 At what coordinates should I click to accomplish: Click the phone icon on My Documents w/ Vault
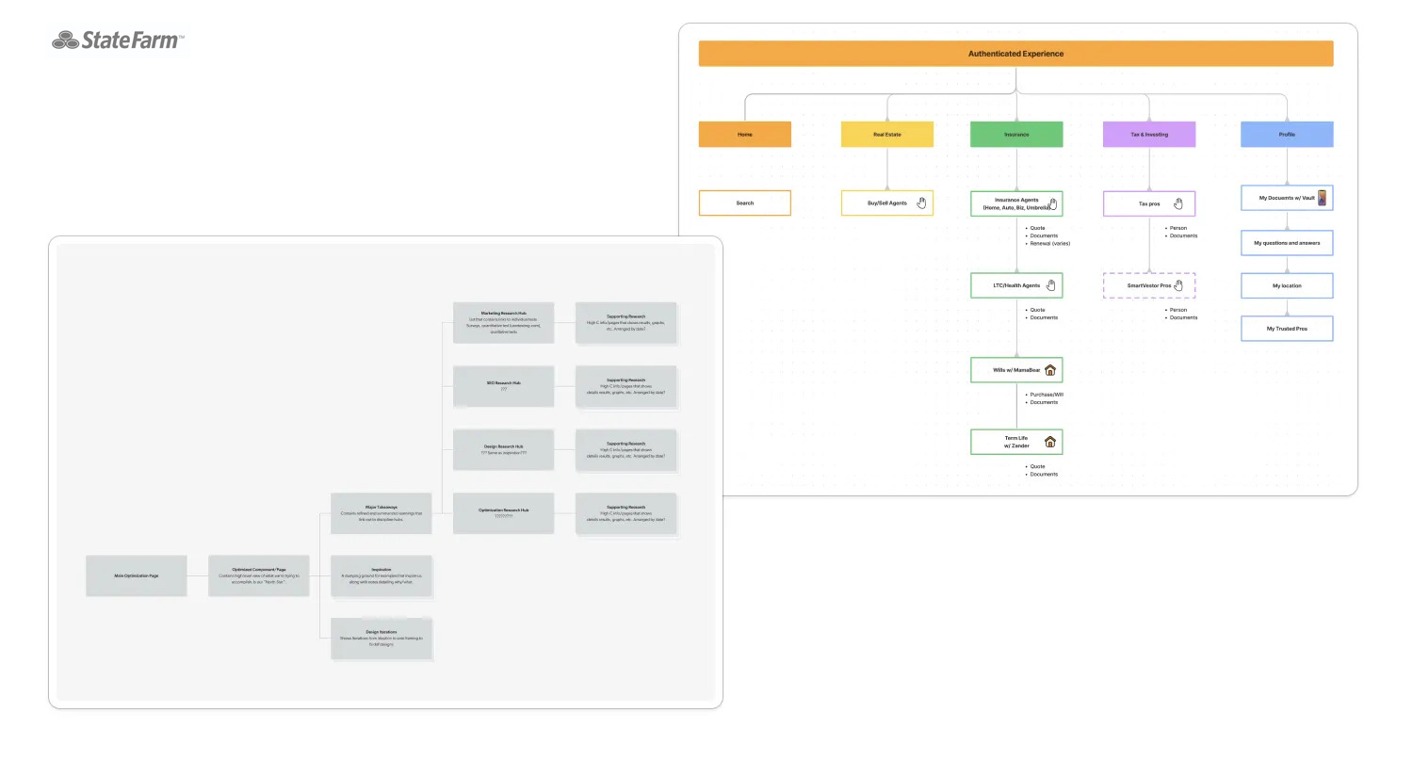pyautogui.click(x=1322, y=198)
